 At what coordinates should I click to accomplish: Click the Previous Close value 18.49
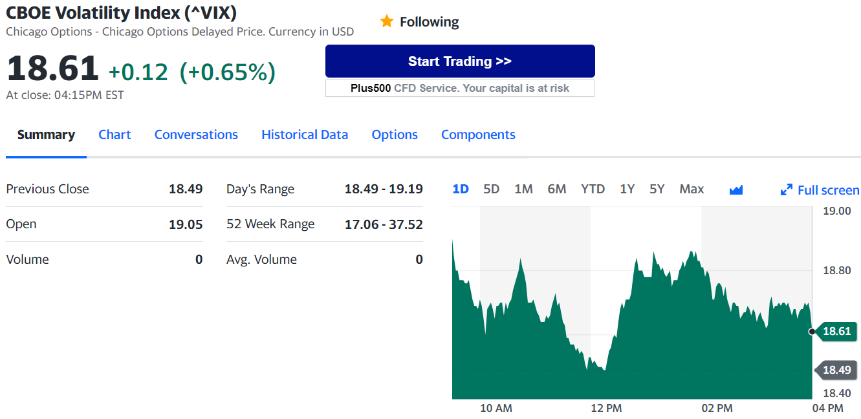click(x=186, y=189)
